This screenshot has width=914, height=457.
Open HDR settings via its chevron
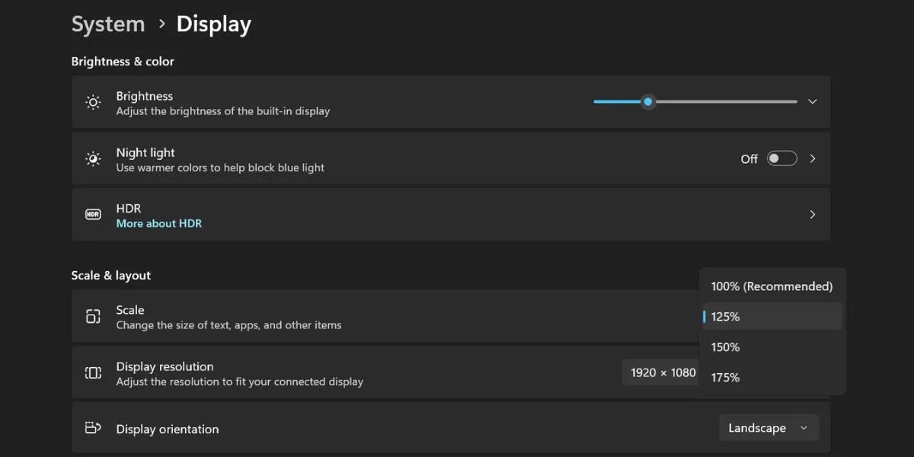pos(812,214)
